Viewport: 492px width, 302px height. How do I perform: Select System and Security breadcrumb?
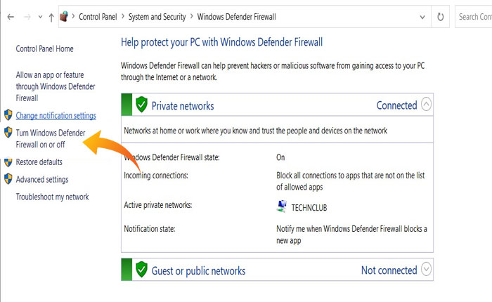pyautogui.click(x=158, y=16)
